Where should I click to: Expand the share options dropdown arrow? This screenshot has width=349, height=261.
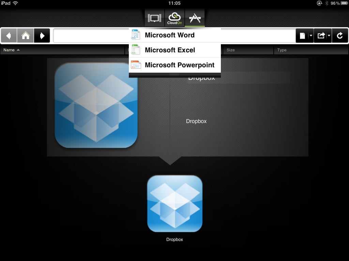click(329, 35)
